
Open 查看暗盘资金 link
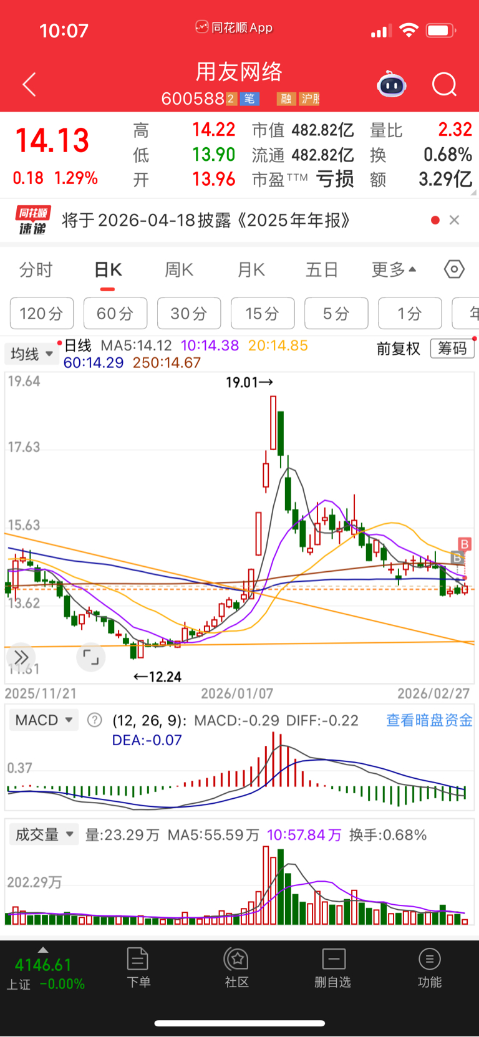pyautogui.click(x=429, y=720)
